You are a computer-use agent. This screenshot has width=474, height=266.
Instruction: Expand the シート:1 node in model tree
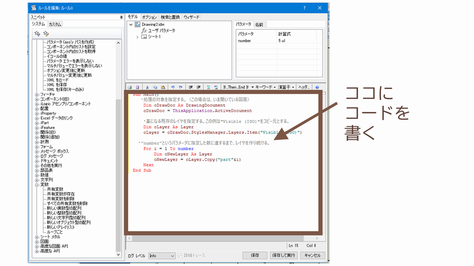point(137,37)
